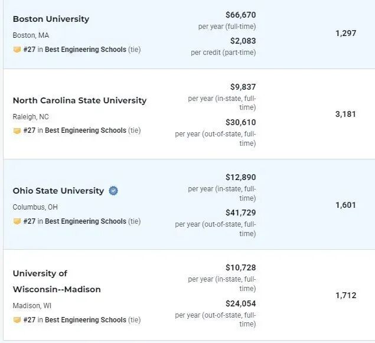375x343 pixels.
Task: Click Best Engineering Schools under Ohio State
Action: (86, 221)
